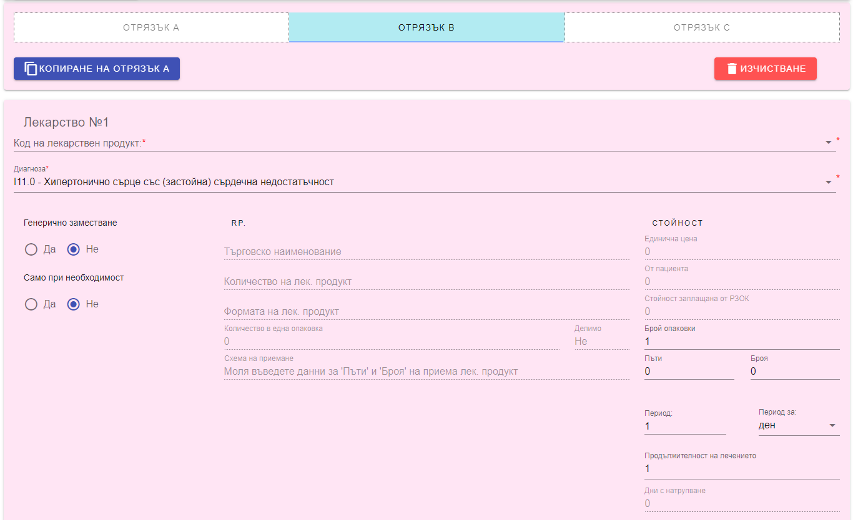Click the Делимо field
This screenshot has height=520, width=853.
coord(602,342)
